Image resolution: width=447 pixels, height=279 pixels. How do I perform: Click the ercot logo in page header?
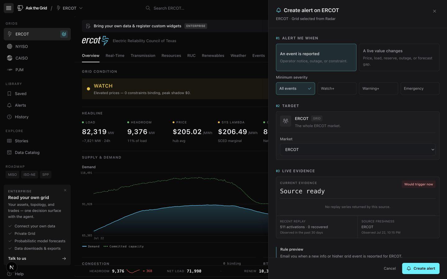tap(95, 41)
